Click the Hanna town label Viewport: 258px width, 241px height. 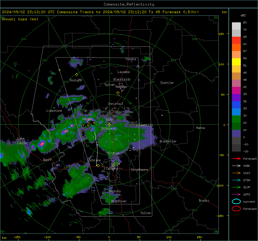point(200,128)
